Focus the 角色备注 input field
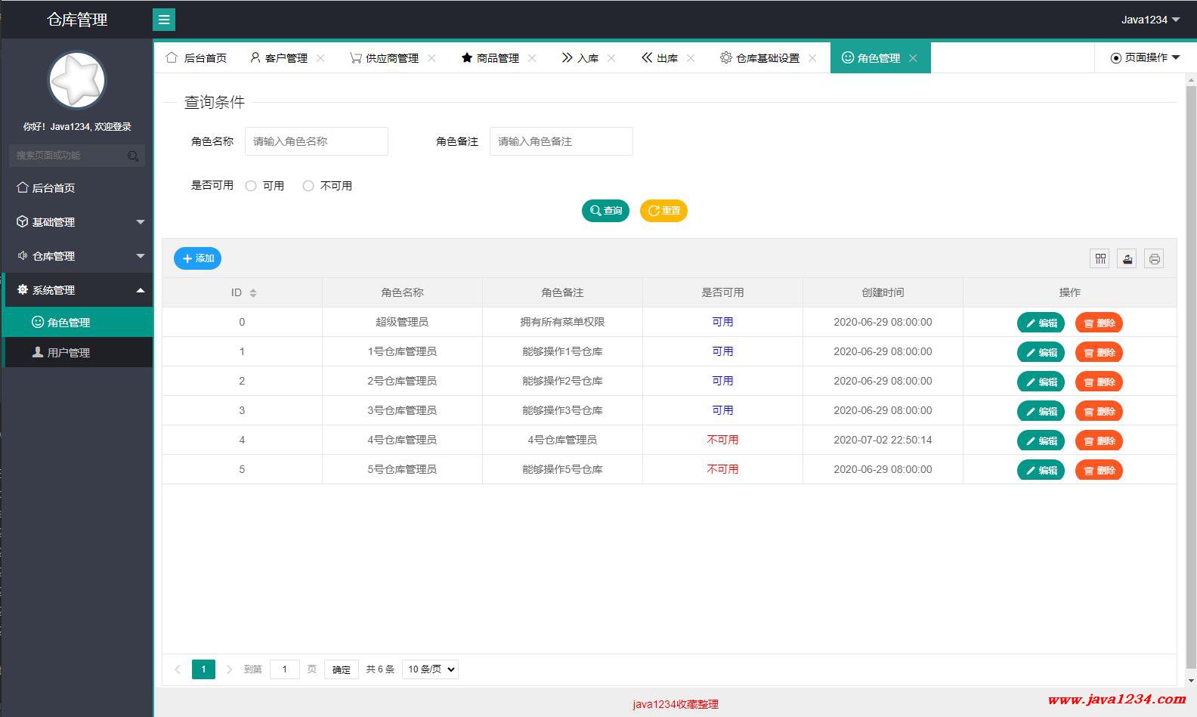Screen dimensions: 1197x717 (561, 141)
